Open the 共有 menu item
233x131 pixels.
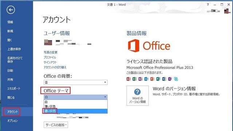pyautogui.click(x=10, y=79)
